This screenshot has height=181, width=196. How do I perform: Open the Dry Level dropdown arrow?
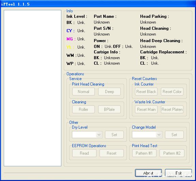99,135
